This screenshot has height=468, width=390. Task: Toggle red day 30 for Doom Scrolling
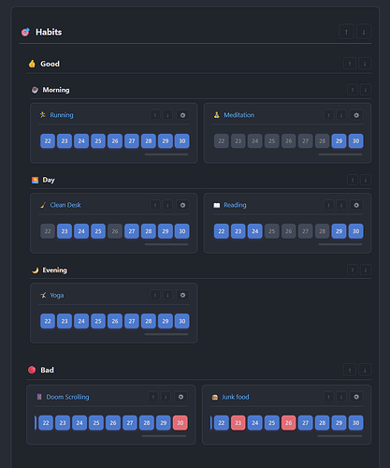(181, 423)
